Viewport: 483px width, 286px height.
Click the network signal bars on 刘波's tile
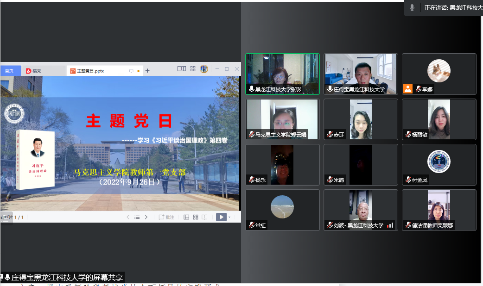[x=390, y=225]
